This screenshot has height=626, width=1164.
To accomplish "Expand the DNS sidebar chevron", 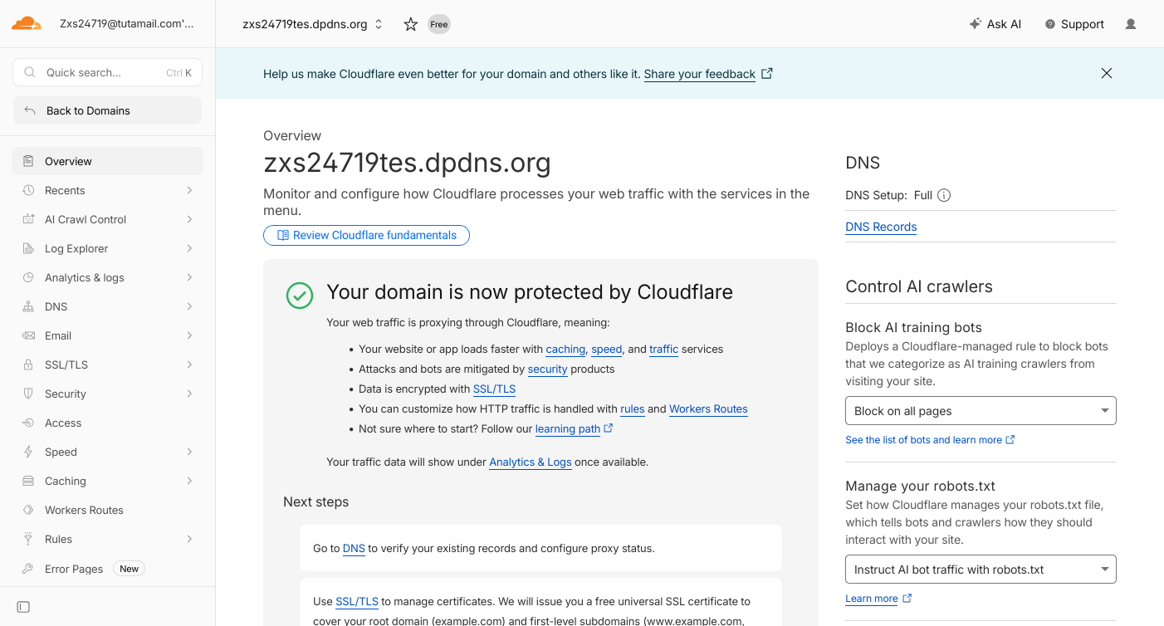I will (x=190, y=306).
